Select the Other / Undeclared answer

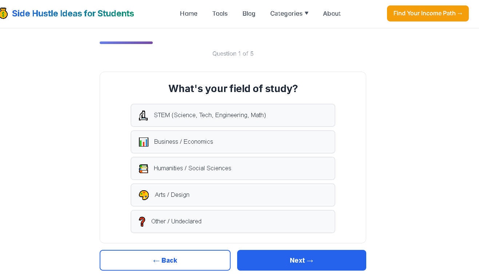[233, 221]
